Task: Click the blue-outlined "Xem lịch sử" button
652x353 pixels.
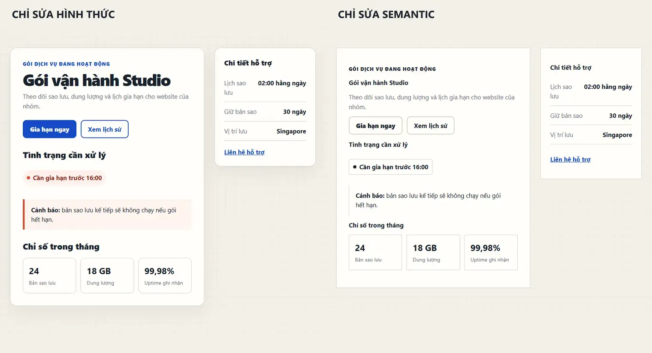Action: click(105, 129)
